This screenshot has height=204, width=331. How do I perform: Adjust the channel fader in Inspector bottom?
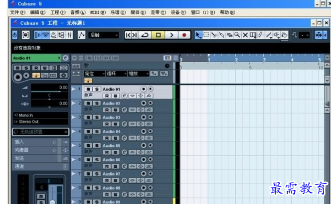point(52,202)
